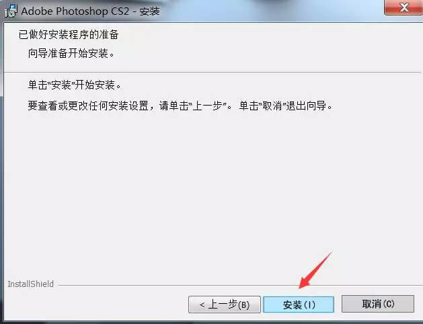Image resolution: width=423 pixels, height=324 pixels.
Task: Click the InstallShield label
Action: pos(30,284)
